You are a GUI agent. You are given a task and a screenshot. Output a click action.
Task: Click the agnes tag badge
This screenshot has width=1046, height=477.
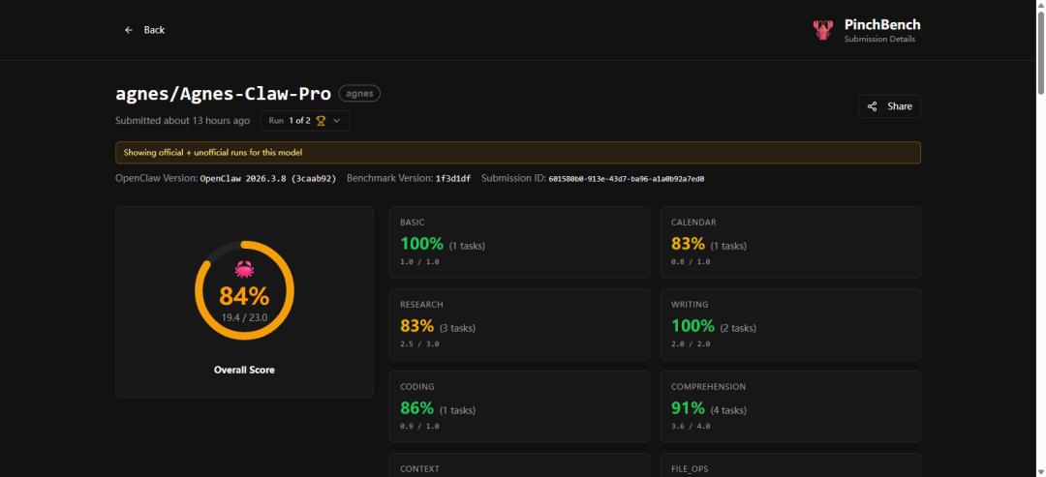point(359,94)
